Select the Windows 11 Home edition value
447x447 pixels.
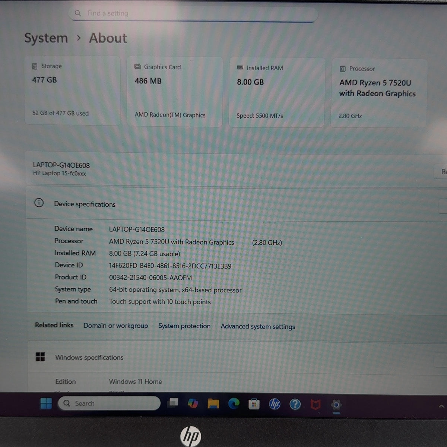click(x=135, y=381)
